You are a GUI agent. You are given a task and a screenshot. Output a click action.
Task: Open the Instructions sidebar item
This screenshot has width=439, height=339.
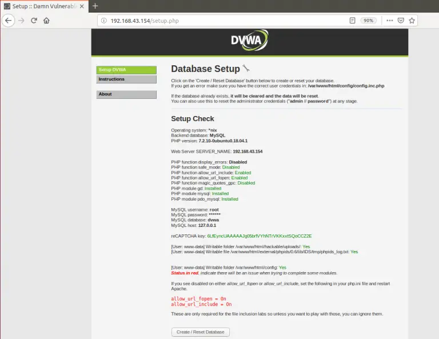(x=126, y=79)
